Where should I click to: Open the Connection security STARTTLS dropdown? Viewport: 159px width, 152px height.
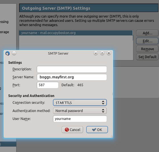(80, 103)
